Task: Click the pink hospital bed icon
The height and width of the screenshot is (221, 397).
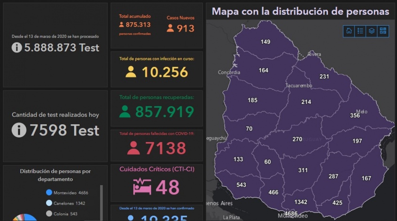Action: pos(142,187)
